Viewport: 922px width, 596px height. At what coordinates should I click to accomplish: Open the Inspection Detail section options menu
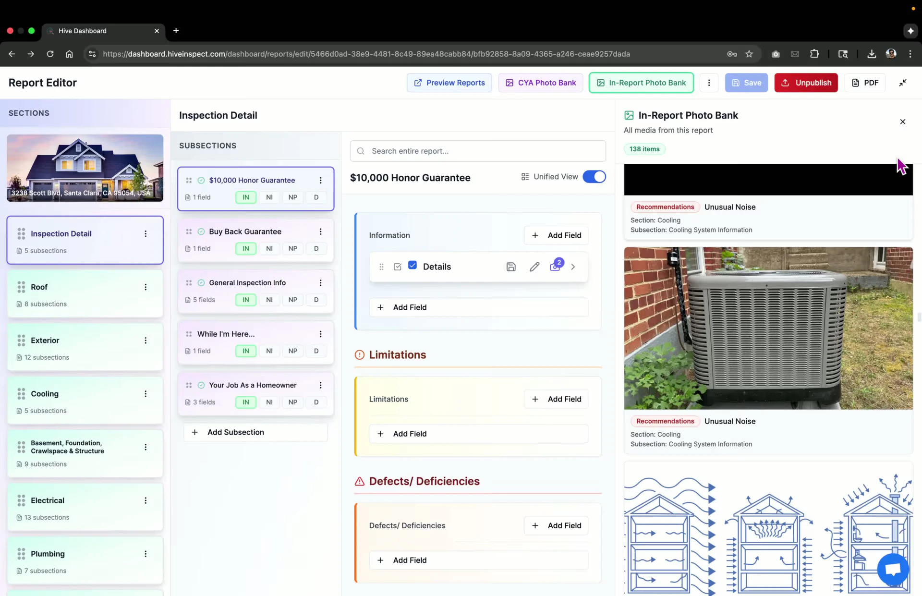click(146, 234)
